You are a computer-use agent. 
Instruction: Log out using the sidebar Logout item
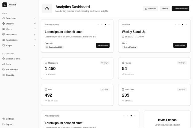click(9, 124)
